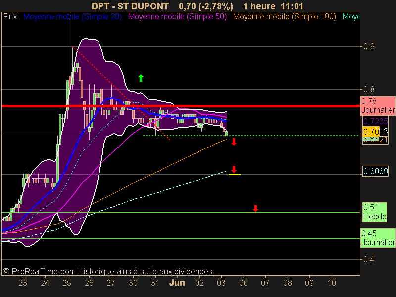Click the "27" date on the time axis
Screen dimensions: 396x297
click(x=111, y=283)
